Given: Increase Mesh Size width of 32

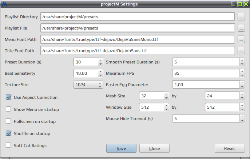Looking at the screenshot, I should point(166,94).
